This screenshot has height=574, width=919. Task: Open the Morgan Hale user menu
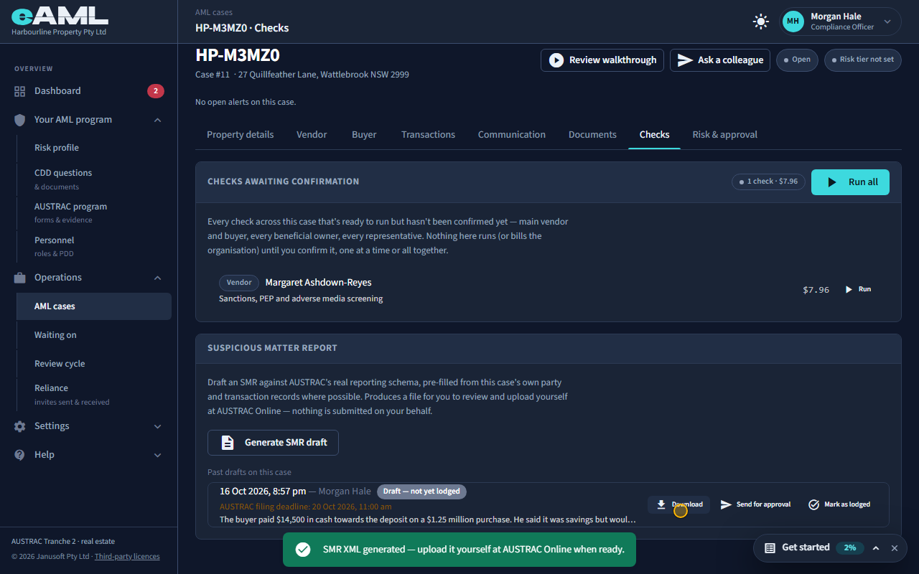point(841,22)
